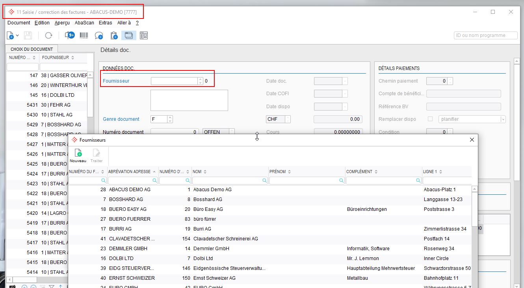The width and height of the screenshot is (524, 288).
Task: Click the Genre document link label
Action: tap(121, 119)
